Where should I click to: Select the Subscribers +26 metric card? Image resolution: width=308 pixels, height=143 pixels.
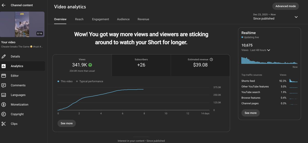point(141,65)
